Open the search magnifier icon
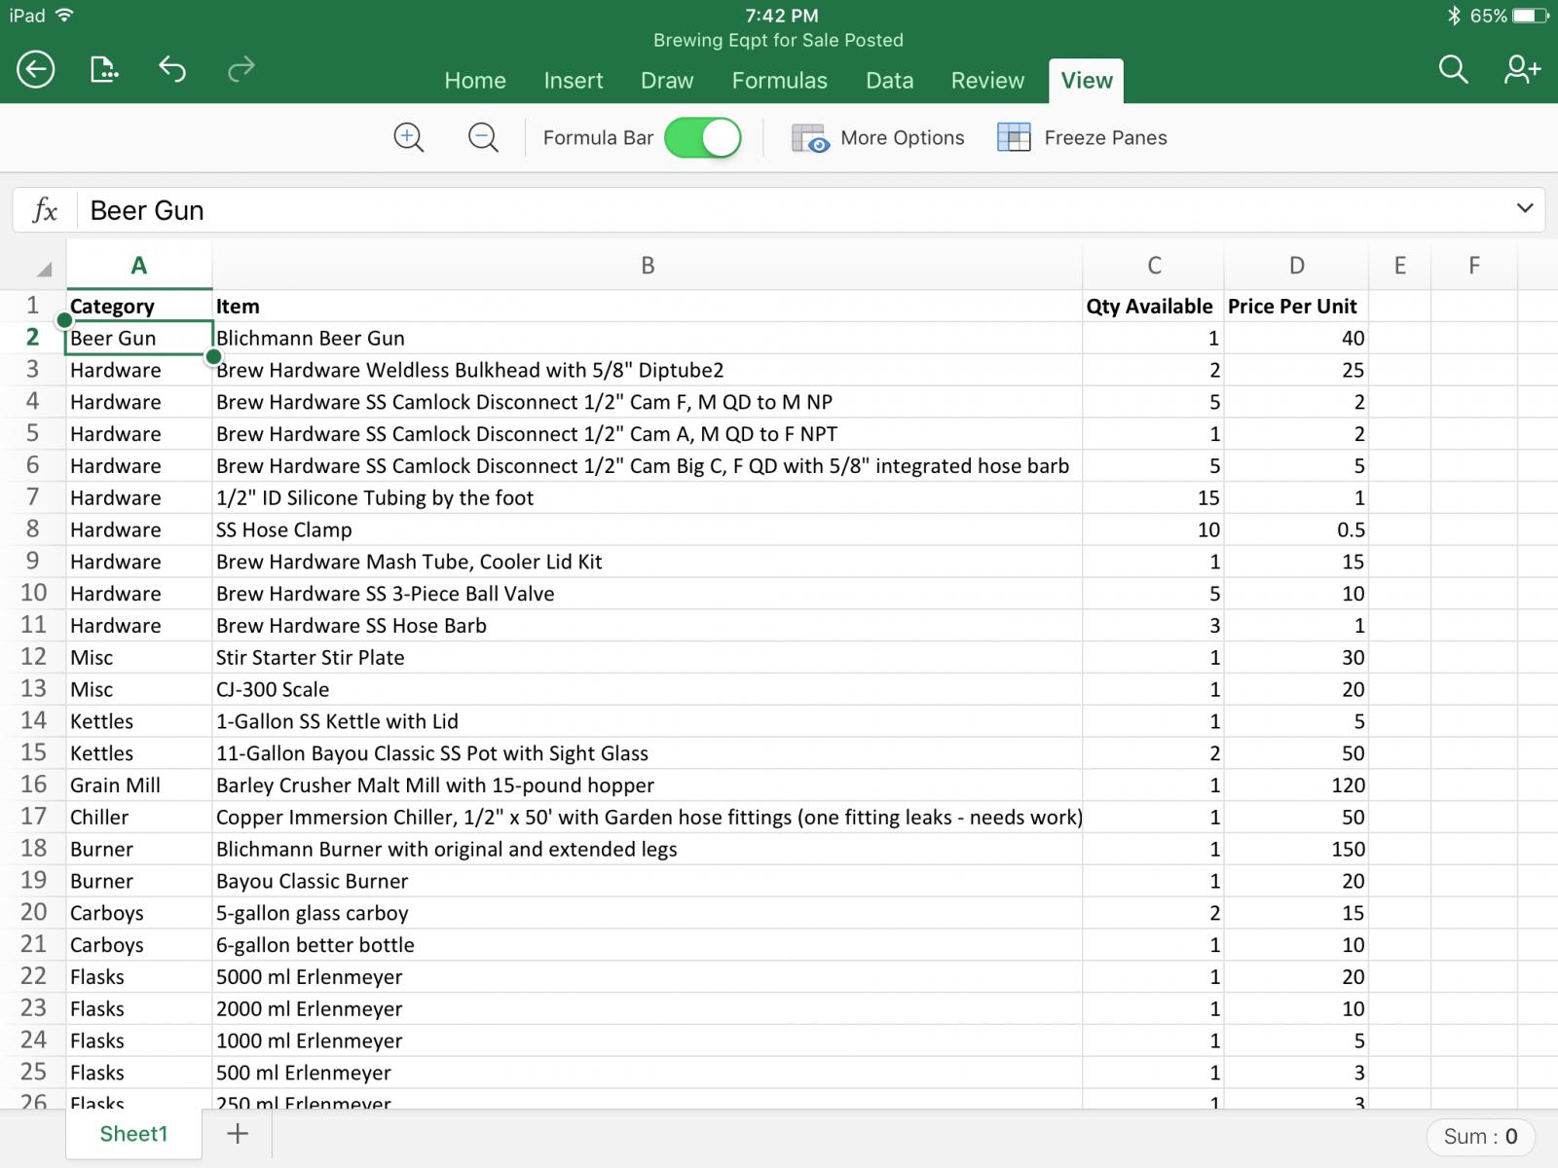This screenshot has width=1558, height=1168. (x=1453, y=69)
